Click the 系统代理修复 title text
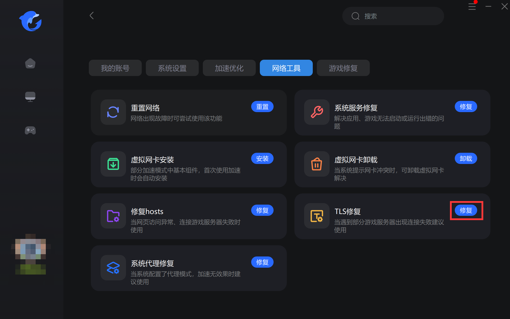This screenshot has height=319, width=510. point(152,263)
